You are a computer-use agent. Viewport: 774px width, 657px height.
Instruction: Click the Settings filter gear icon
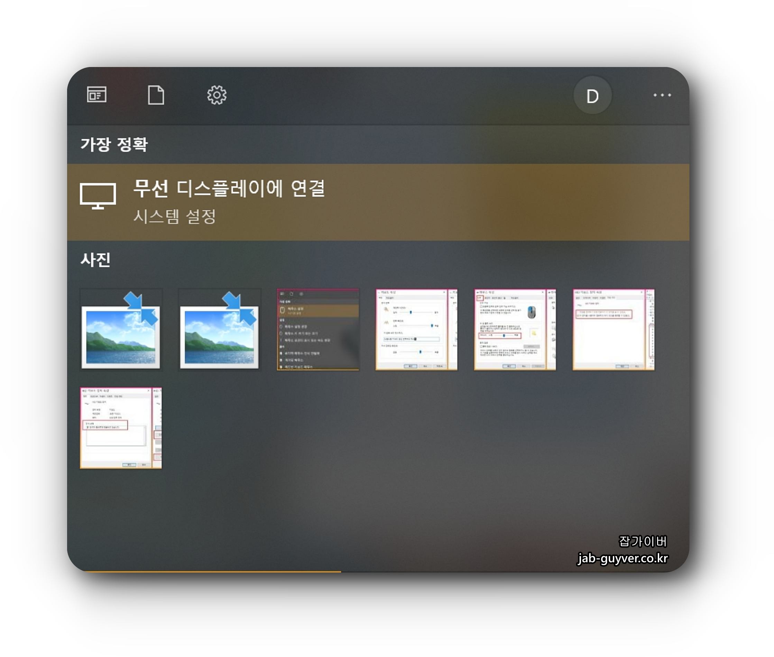coord(216,95)
